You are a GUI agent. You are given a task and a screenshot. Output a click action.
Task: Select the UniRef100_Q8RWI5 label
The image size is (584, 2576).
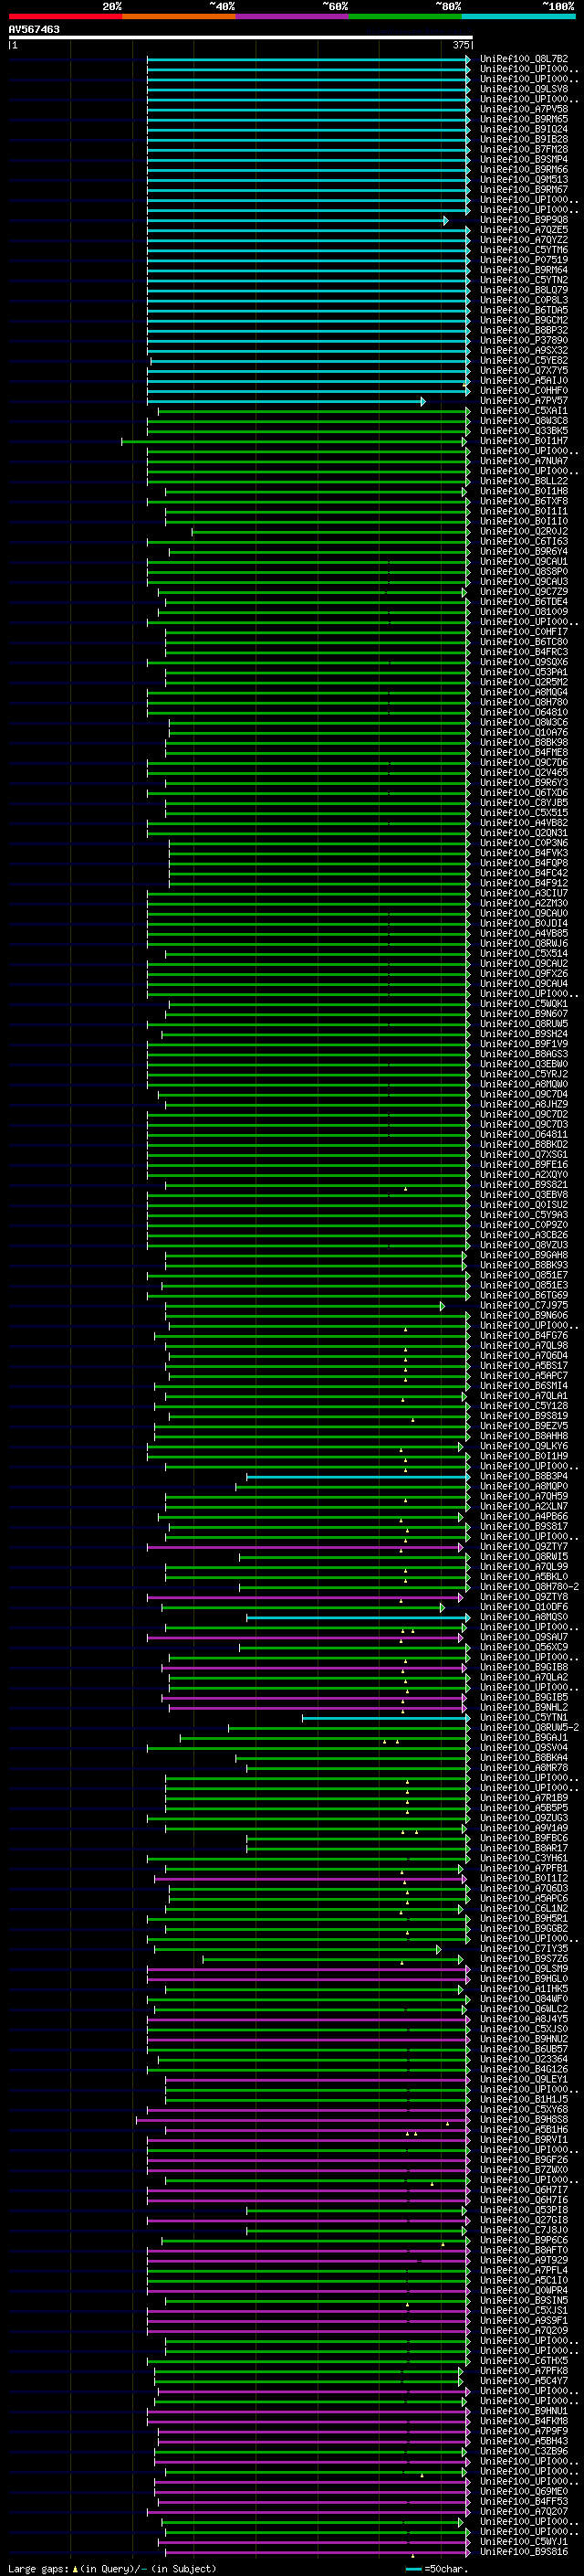click(x=524, y=1556)
